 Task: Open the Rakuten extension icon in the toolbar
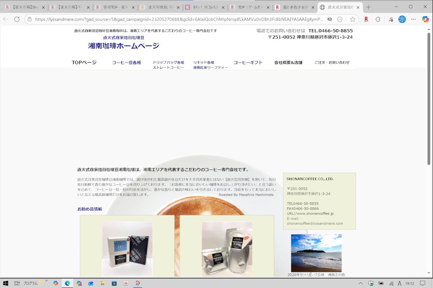click(366, 19)
